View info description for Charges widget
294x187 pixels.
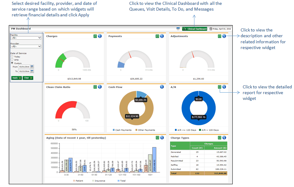(100, 36)
